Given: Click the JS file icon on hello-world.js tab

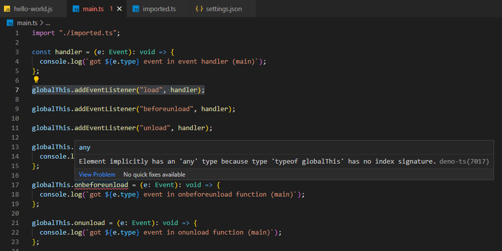Looking at the screenshot, I should pyautogui.click(x=7, y=9).
